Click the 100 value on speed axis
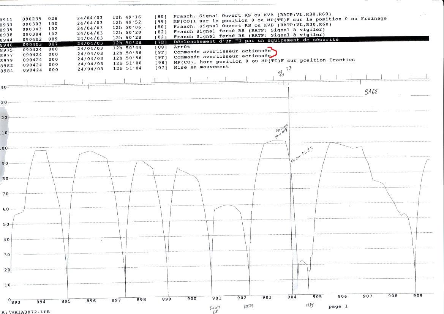Image resolution: width=444 pixels, height=314 pixels. click(4, 148)
